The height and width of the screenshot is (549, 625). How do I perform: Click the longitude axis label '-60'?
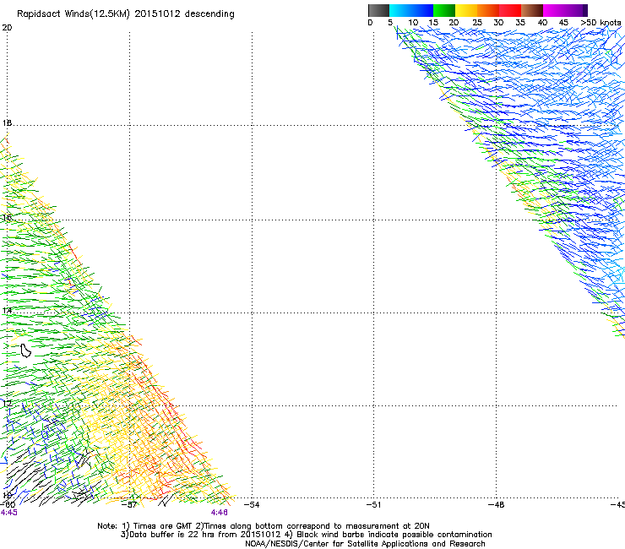coord(8,505)
